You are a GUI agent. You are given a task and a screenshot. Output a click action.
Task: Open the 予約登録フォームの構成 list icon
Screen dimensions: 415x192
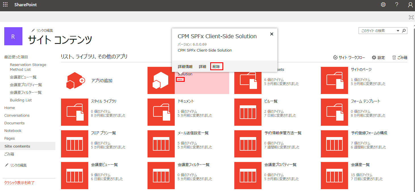[334, 144]
